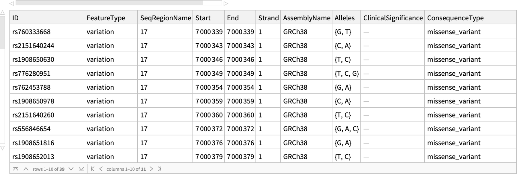517x174 pixels.
Task: Jump to the last column
Action: click(x=160, y=169)
